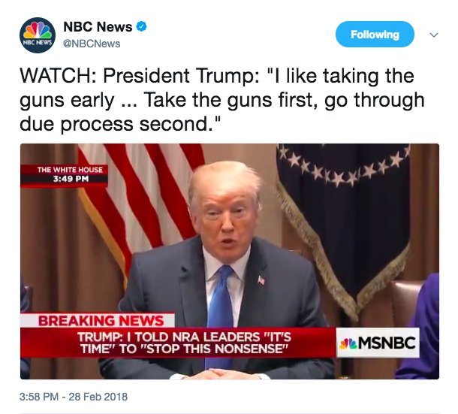Play the embedded Trump video
The height and width of the screenshot is (414, 458).
(x=230, y=261)
